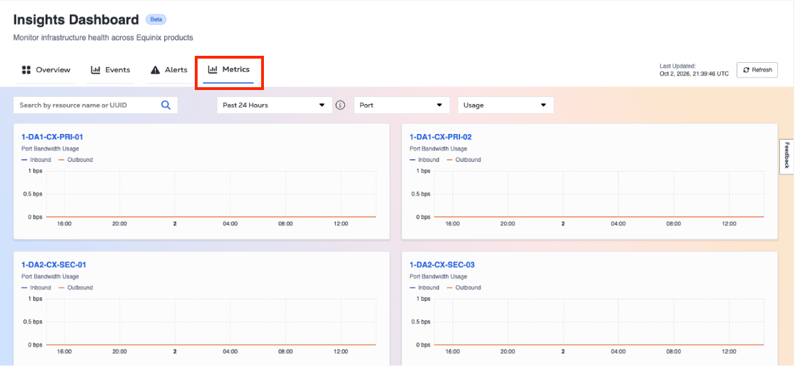Open the Overview tab
Image resolution: width=796 pixels, height=367 pixels.
point(46,70)
